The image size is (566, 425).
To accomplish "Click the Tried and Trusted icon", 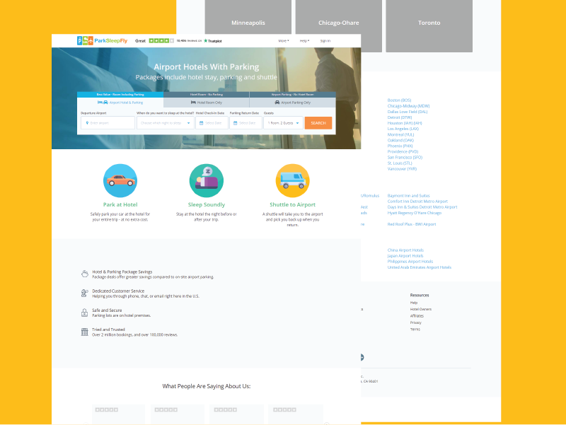I will [85, 332].
